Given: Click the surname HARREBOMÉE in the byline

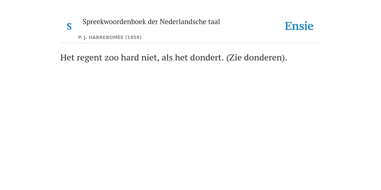Looking at the screenshot, I should pyautogui.click(x=106, y=37).
